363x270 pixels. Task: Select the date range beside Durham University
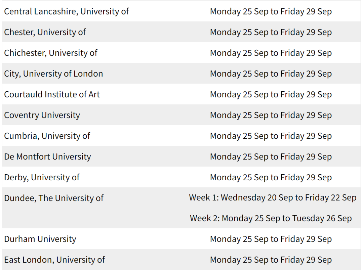coord(271,239)
